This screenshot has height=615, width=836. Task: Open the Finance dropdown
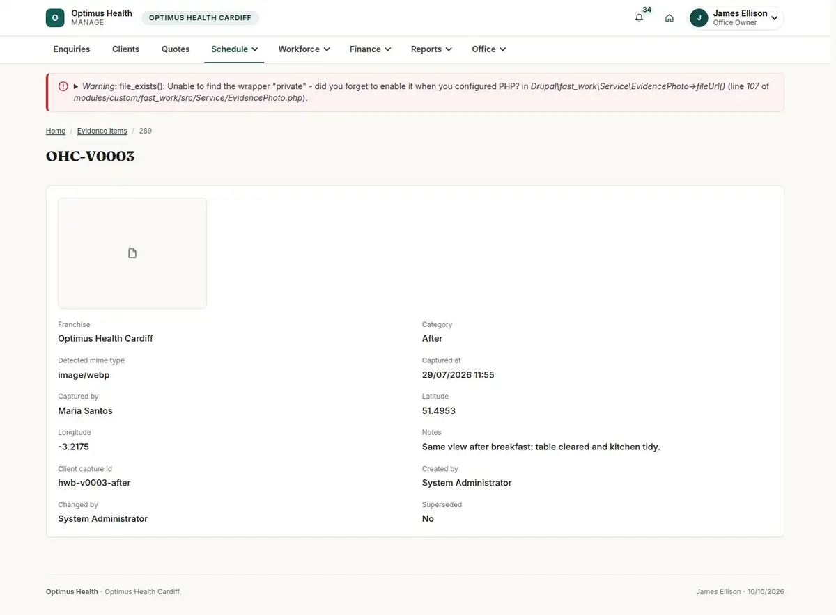coord(370,49)
